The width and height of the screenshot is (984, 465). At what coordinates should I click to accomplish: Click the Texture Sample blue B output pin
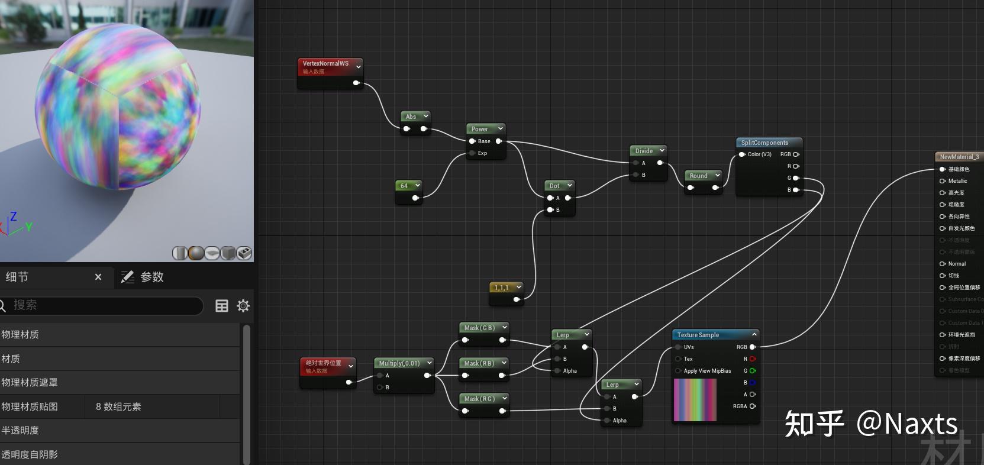pos(753,383)
